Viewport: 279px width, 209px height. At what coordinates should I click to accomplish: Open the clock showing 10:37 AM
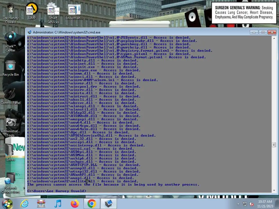(x=265, y=204)
